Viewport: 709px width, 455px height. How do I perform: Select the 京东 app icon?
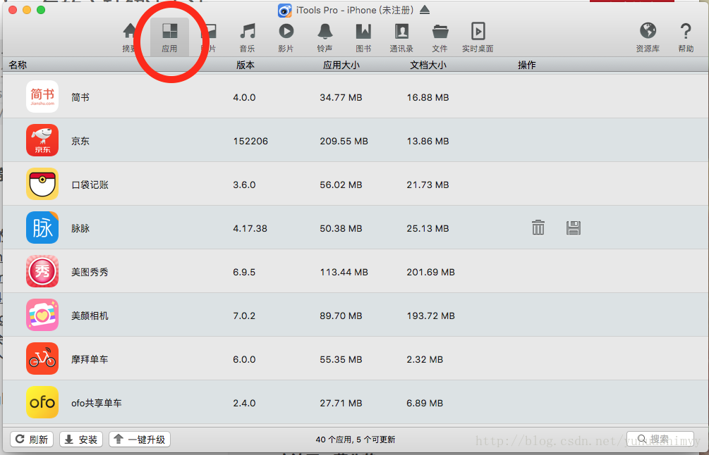pyautogui.click(x=42, y=140)
